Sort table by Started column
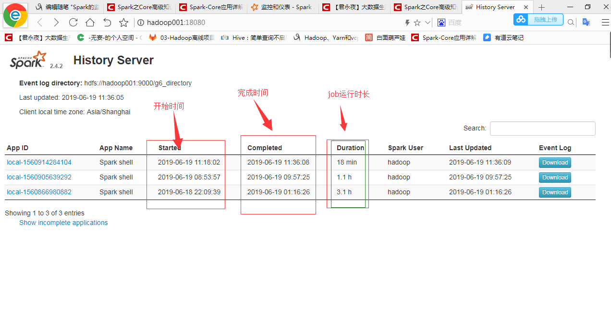The height and width of the screenshot is (331, 611). click(x=170, y=148)
